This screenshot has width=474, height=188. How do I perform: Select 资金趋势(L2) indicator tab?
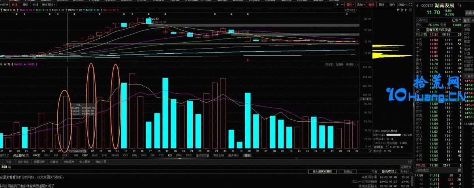[x=21, y=156]
